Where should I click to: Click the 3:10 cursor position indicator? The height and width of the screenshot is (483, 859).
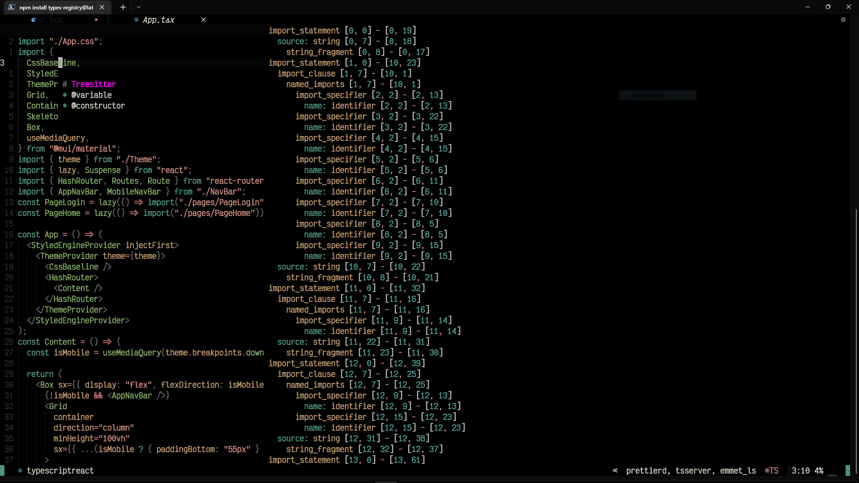[800, 470]
